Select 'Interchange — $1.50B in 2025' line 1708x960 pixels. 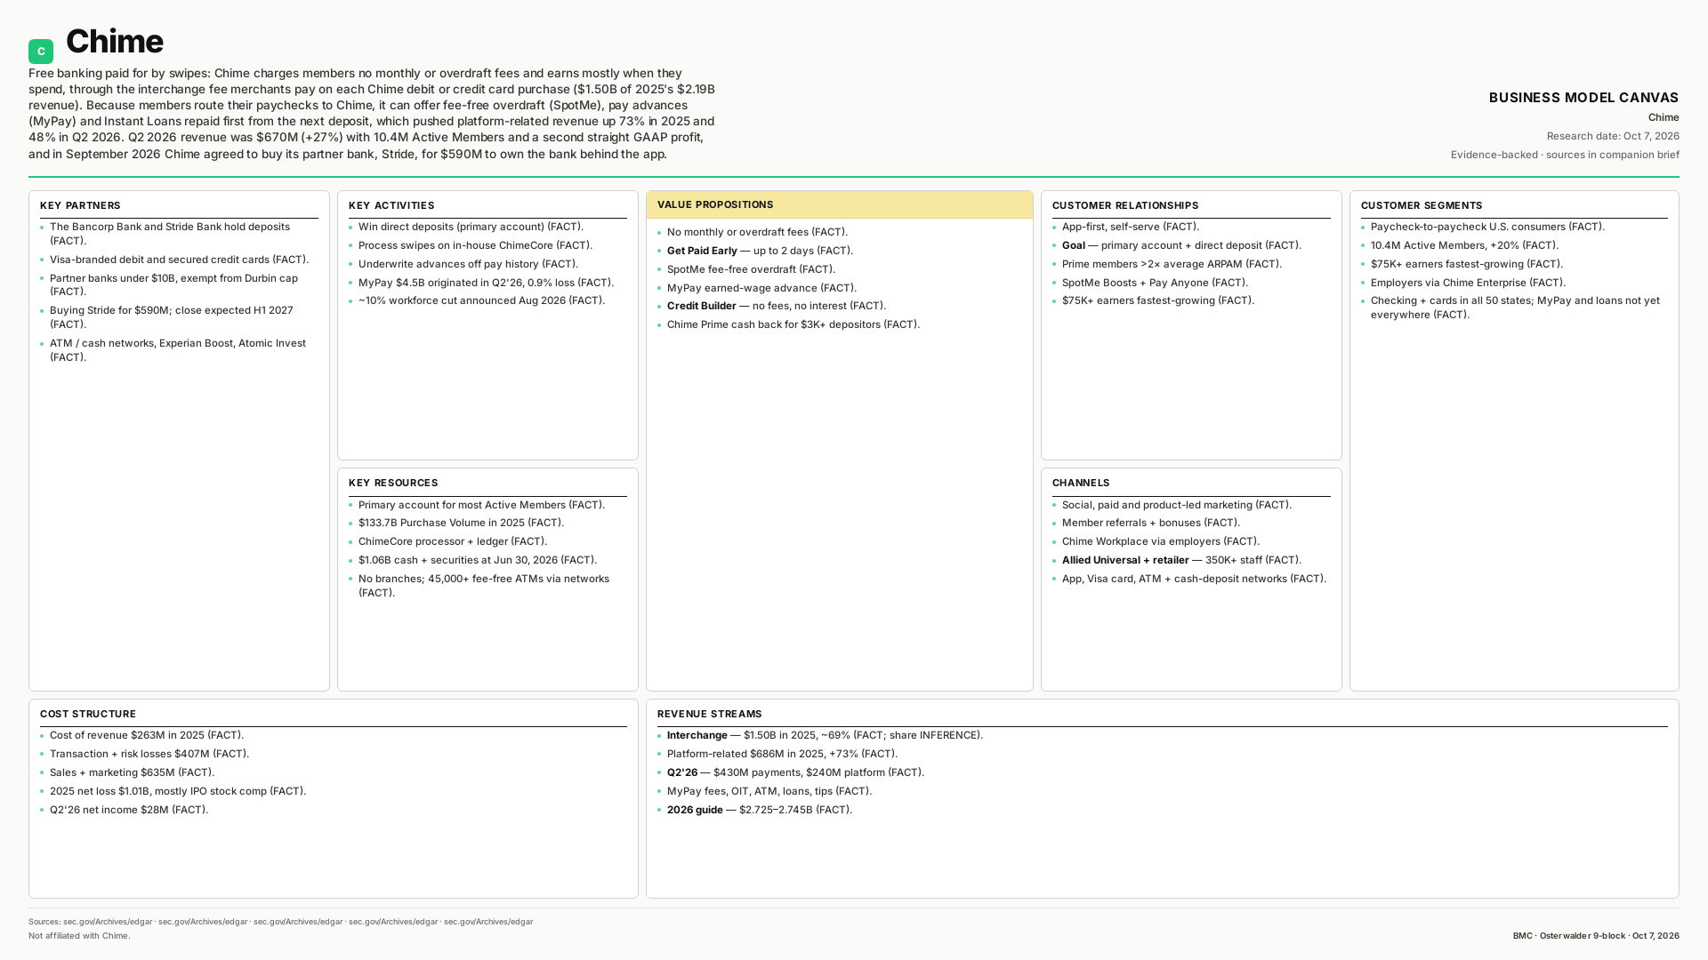click(825, 735)
